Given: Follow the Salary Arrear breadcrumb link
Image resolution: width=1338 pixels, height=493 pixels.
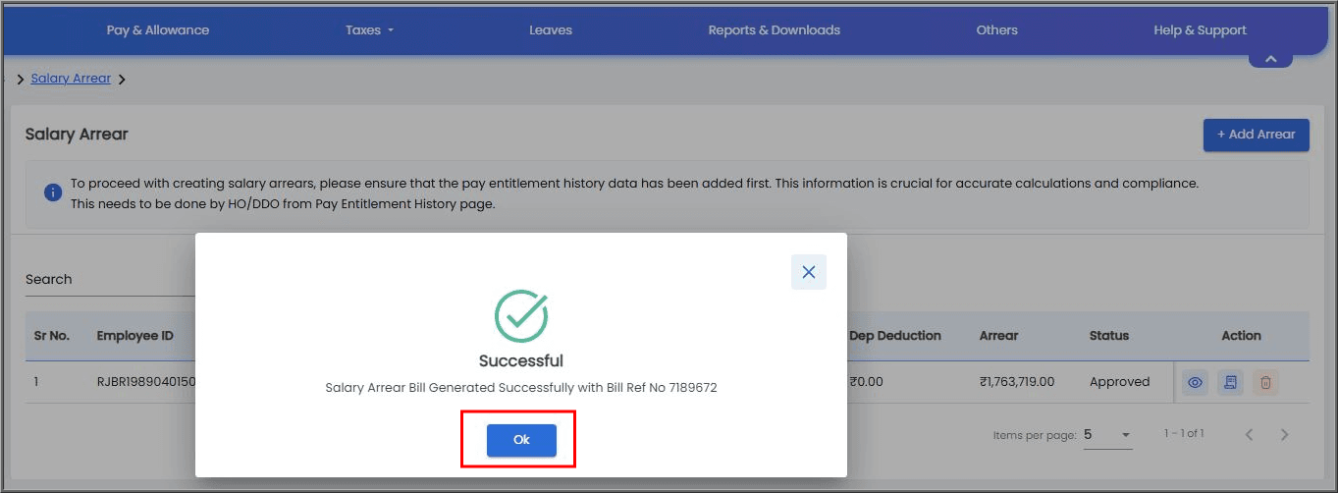Looking at the screenshot, I should click(71, 79).
